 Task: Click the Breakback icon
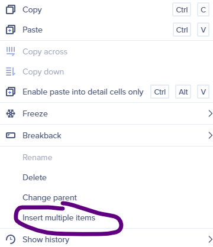tap(11, 135)
